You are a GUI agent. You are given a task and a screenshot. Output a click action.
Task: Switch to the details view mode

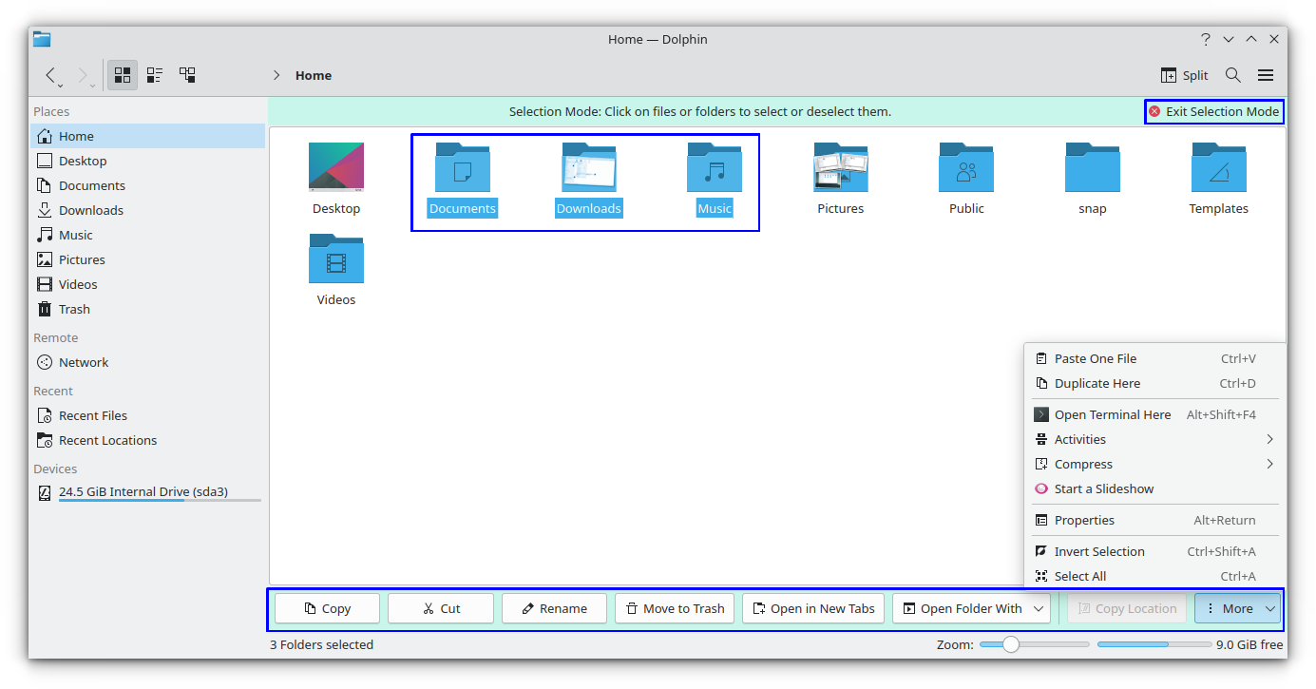pyautogui.click(x=154, y=74)
